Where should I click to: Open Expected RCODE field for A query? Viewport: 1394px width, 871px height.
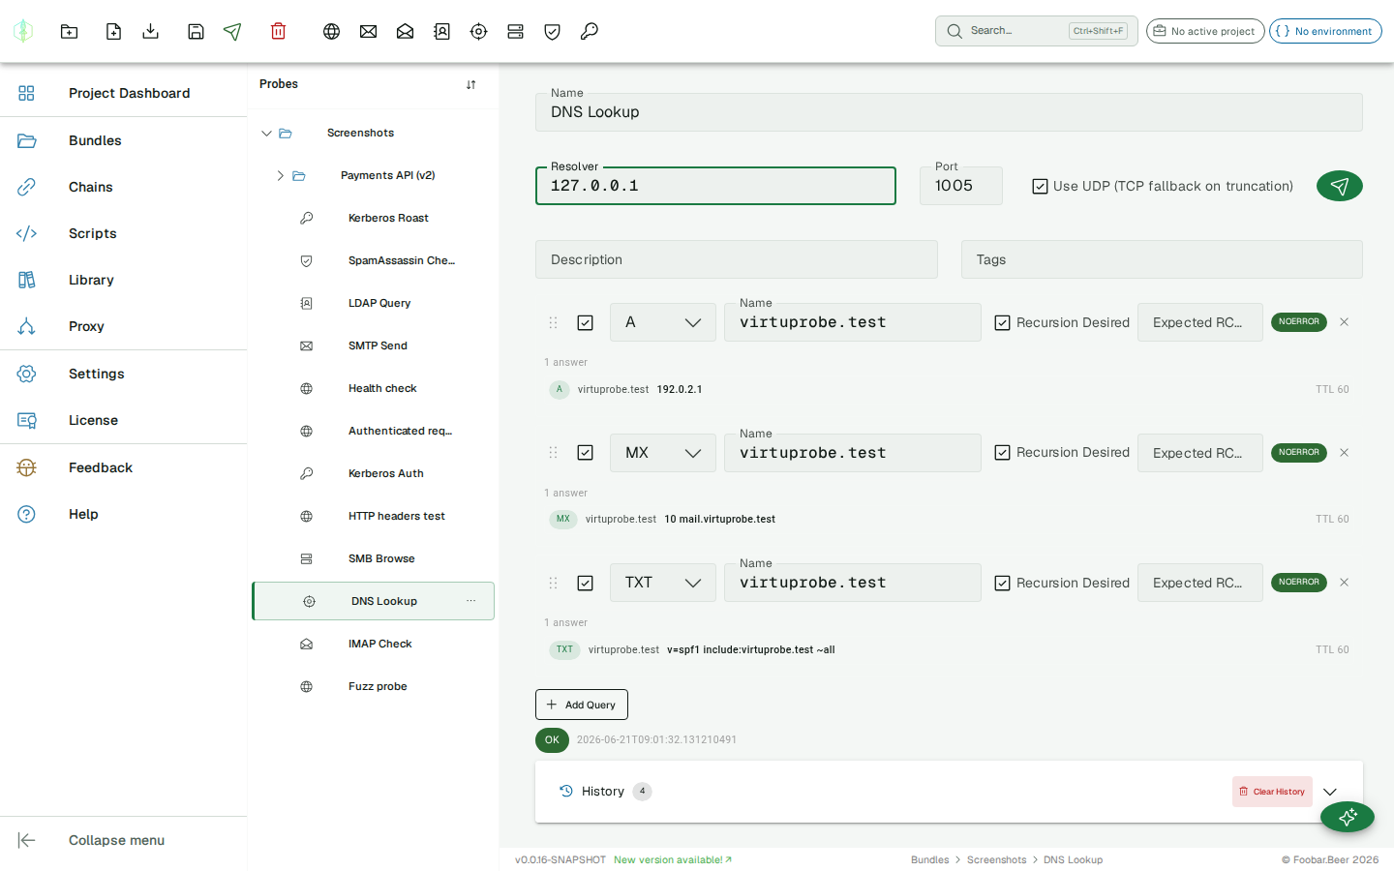click(x=1200, y=322)
